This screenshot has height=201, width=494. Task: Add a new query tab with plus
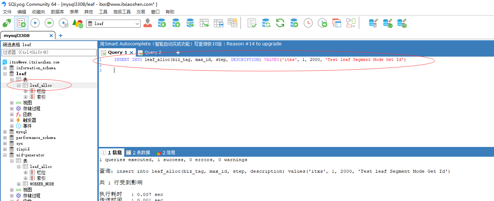(x=178, y=53)
